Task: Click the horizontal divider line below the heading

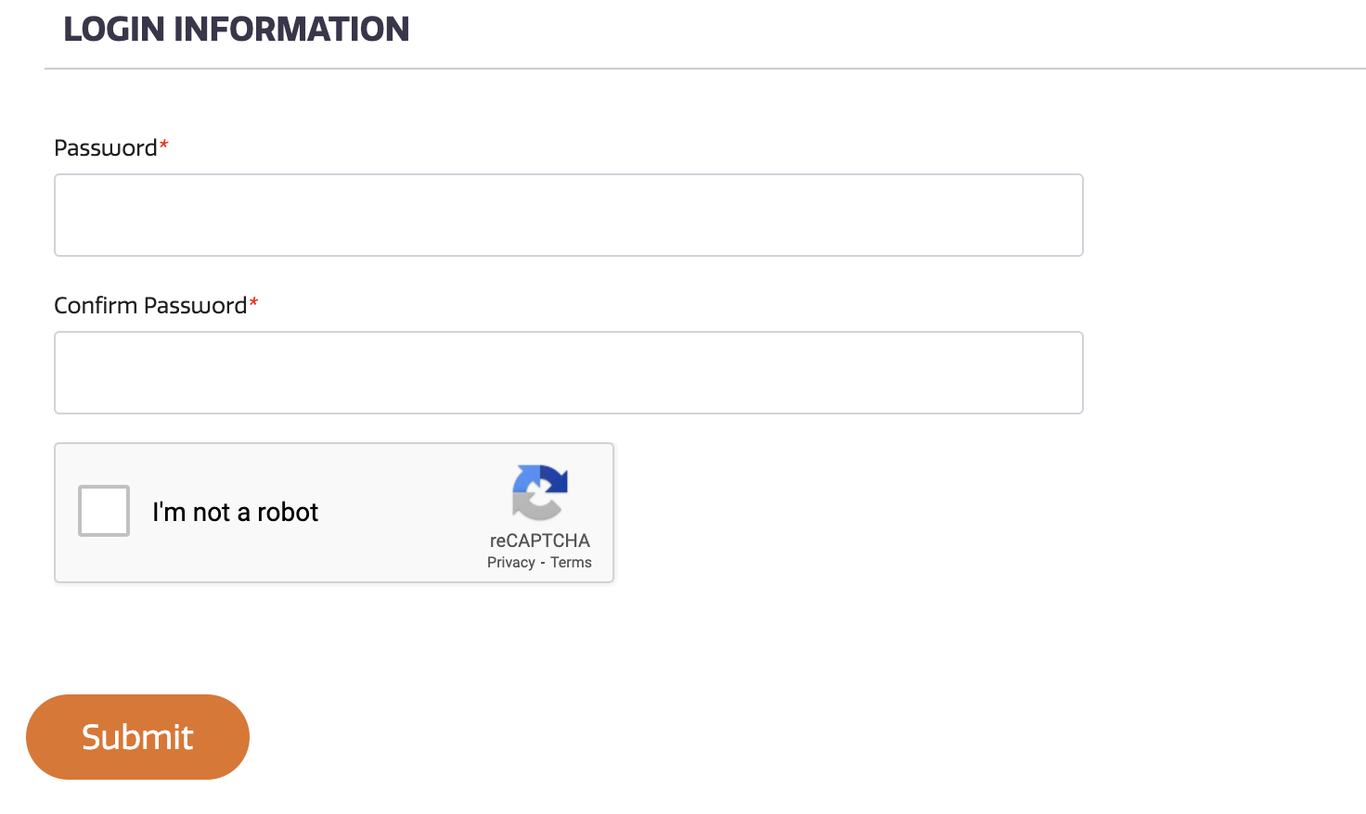Action: pyautogui.click(x=705, y=69)
